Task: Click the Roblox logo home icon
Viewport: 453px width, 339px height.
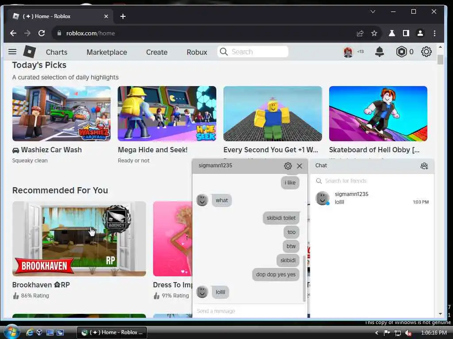Action: coord(29,52)
